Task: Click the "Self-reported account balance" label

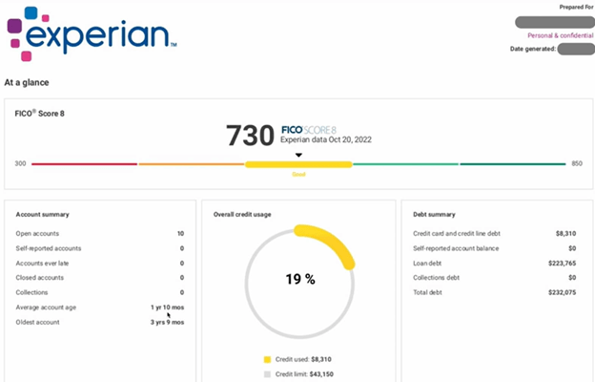Action: point(456,248)
